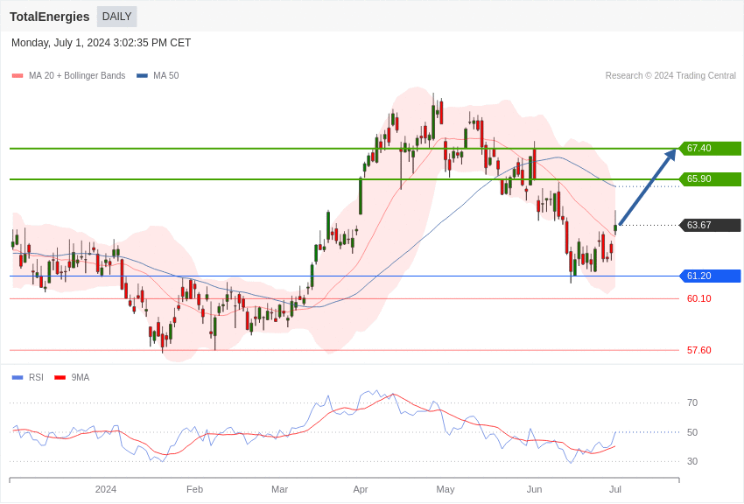The height and width of the screenshot is (504, 744).
Task: Click the pink MA 20 Bollinger Bands swatch
Action: pos(18,76)
